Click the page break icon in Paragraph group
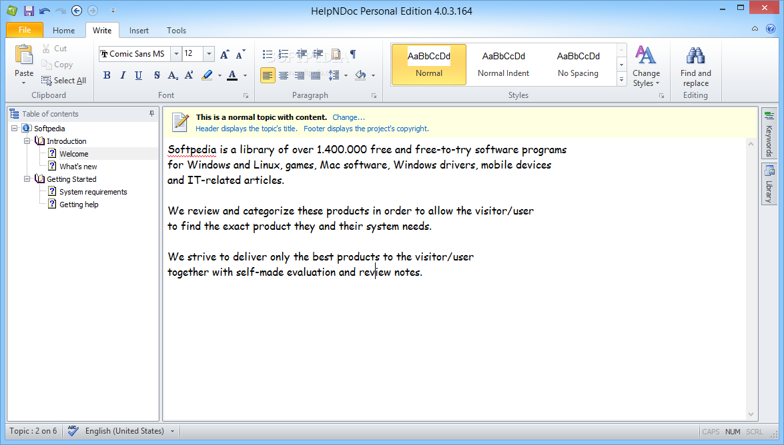 pos(336,54)
